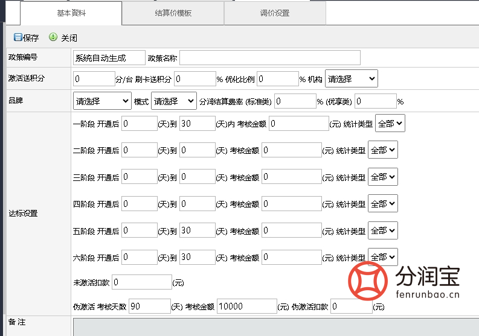This screenshot has height=336, width=479.
Task: Click the 政策名称 input field
Action: tap(270, 58)
